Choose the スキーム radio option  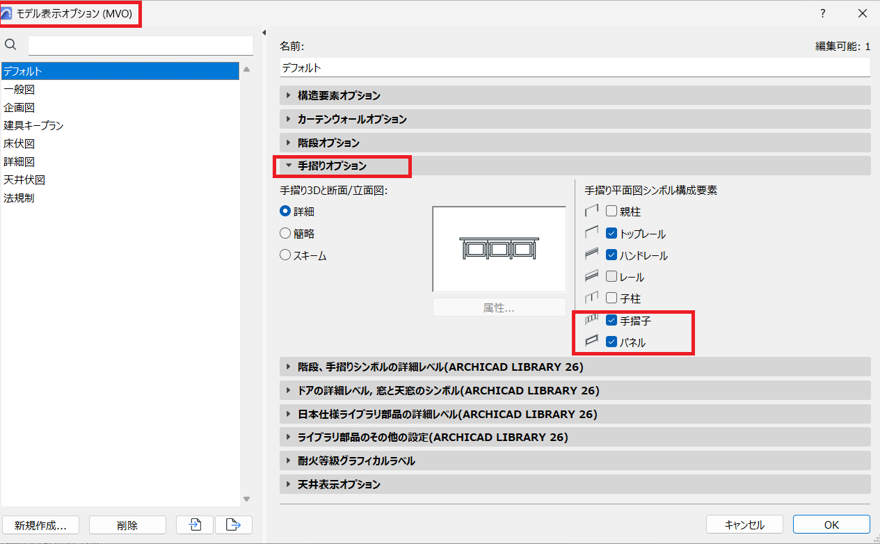coord(285,255)
